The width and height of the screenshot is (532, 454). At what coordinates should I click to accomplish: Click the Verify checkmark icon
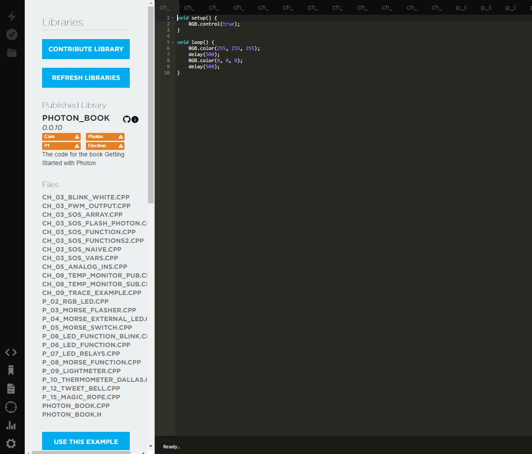12,34
